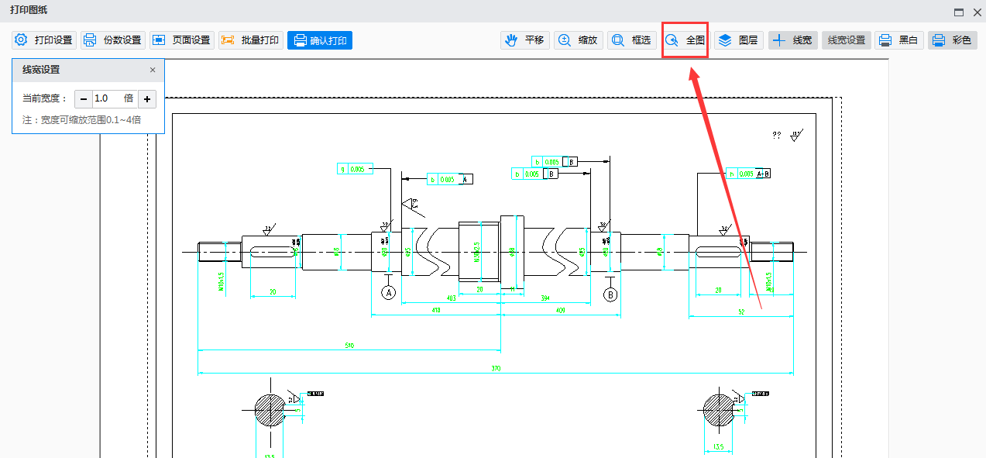Click the 线宽设置 toolbar button

tap(847, 40)
